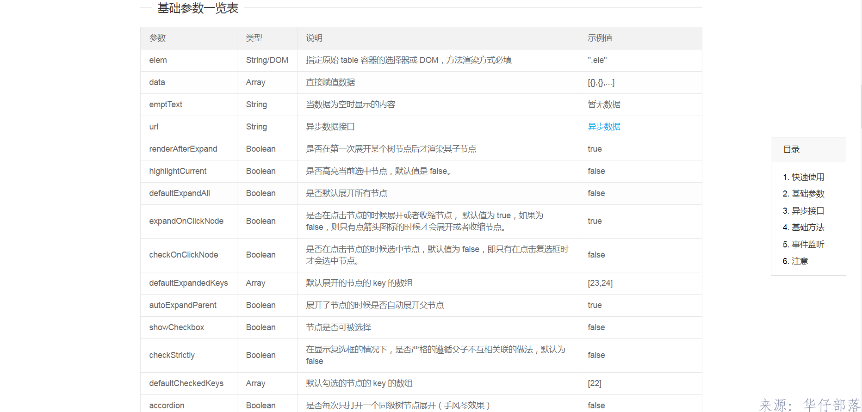Click the checkStrictly parameter name
The width and height of the screenshot is (862, 412).
pos(172,355)
